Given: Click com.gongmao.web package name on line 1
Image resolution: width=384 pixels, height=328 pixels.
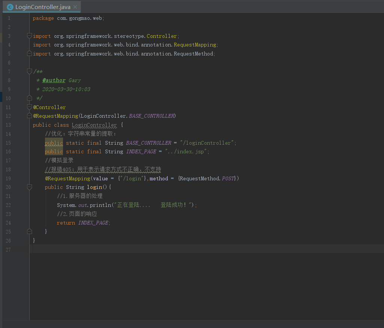Looking at the screenshot, I should coord(79,18).
